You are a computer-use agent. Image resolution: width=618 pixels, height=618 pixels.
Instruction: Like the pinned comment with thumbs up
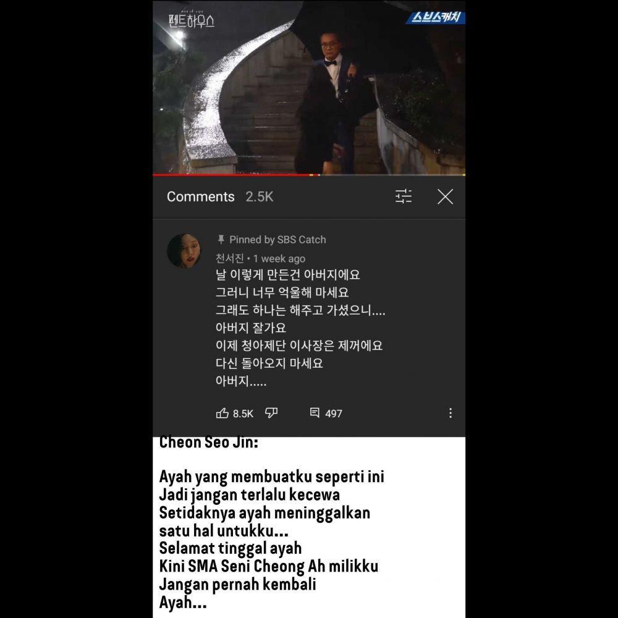click(x=222, y=413)
